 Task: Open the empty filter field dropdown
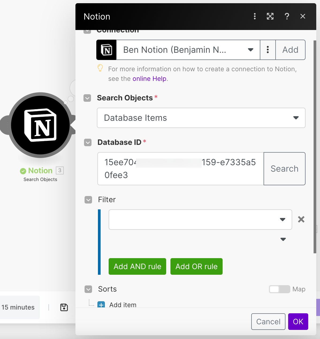click(x=200, y=220)
